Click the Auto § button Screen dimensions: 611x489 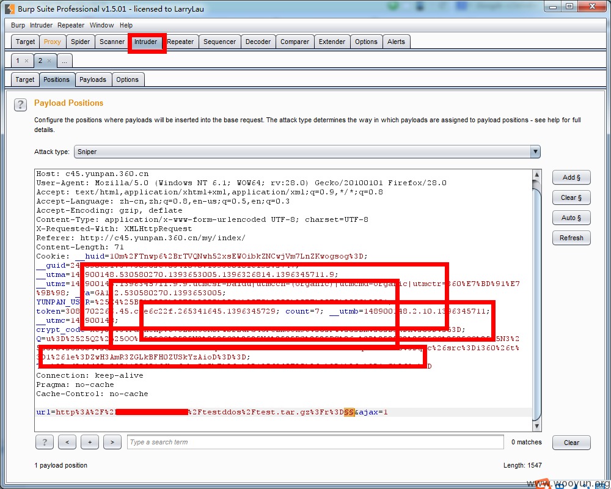571,218
